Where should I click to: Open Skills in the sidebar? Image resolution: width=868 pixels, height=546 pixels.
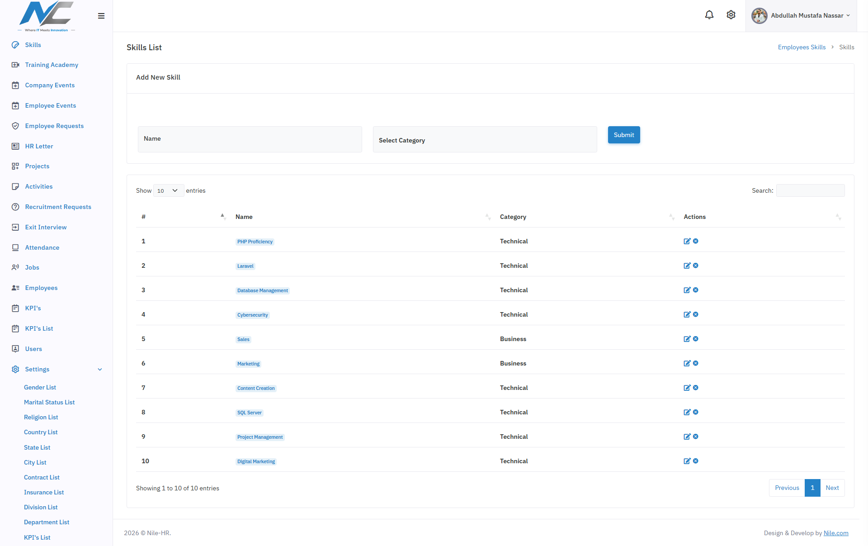coord(33,45)
